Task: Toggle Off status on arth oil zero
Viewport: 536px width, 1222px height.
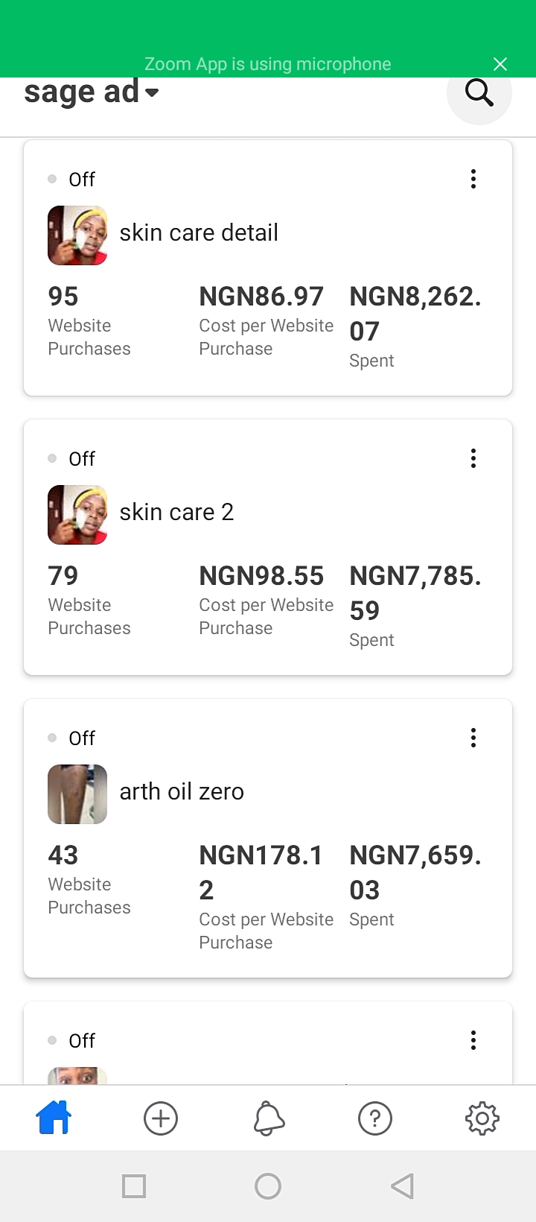Action: pyautogui.click(x=73, y=738)
